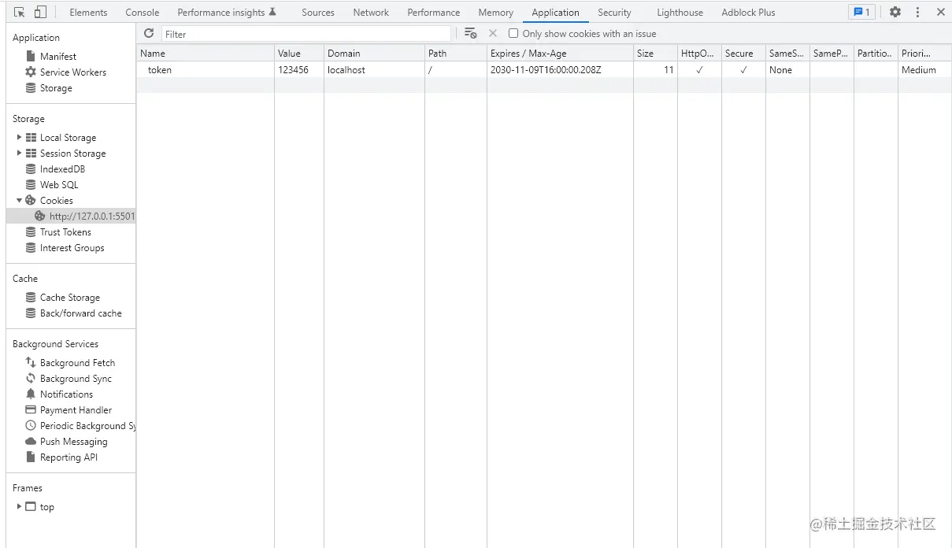The image size is (952, 548).
Task: Click the Secure checkmark in token row
Action: point(743,70)
